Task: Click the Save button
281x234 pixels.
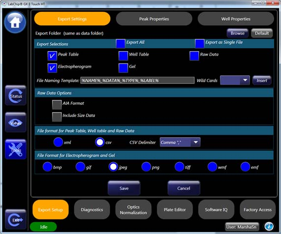Action: pos(124,188)
